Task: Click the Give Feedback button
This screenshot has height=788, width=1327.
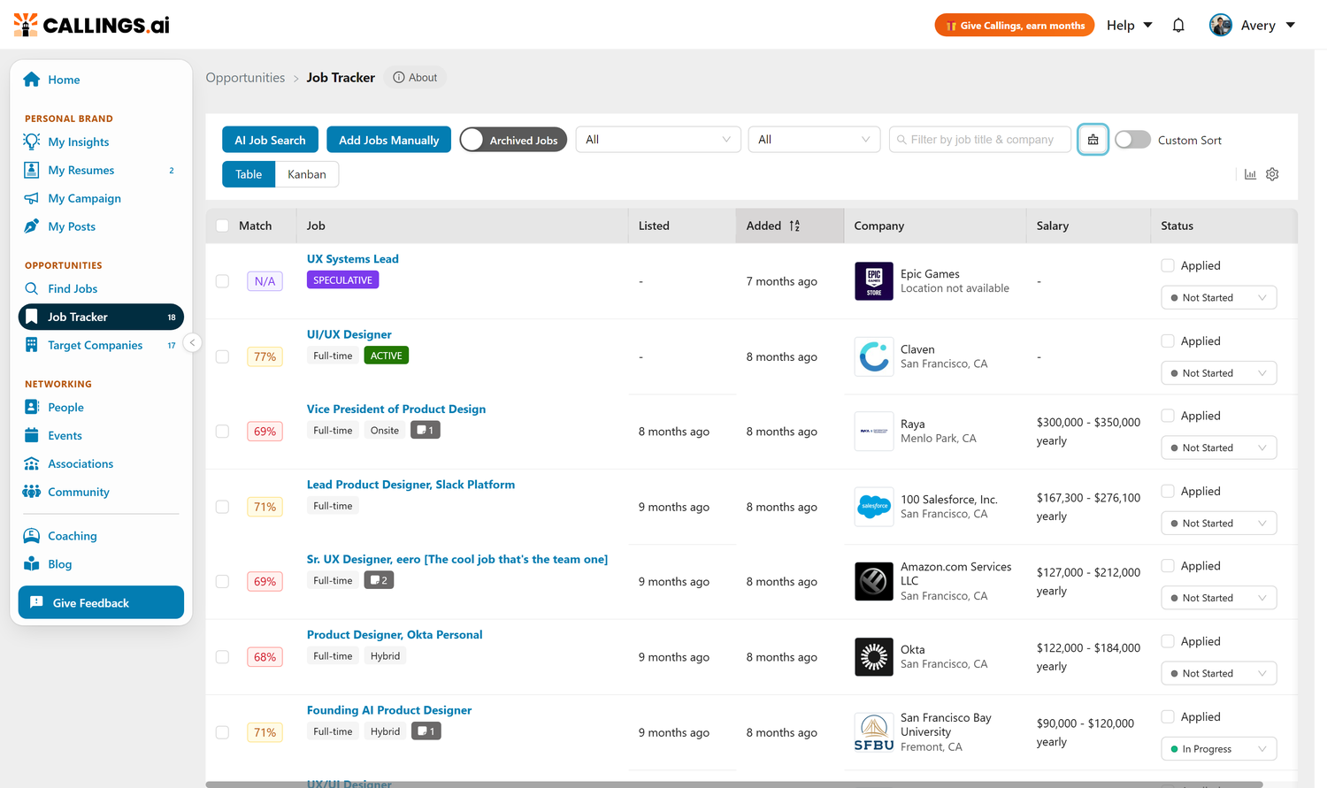Action: [101, 602]
